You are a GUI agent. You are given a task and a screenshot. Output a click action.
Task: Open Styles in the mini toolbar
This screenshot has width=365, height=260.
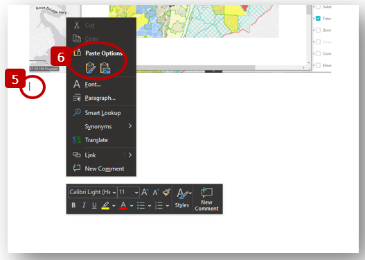point(181,198)
